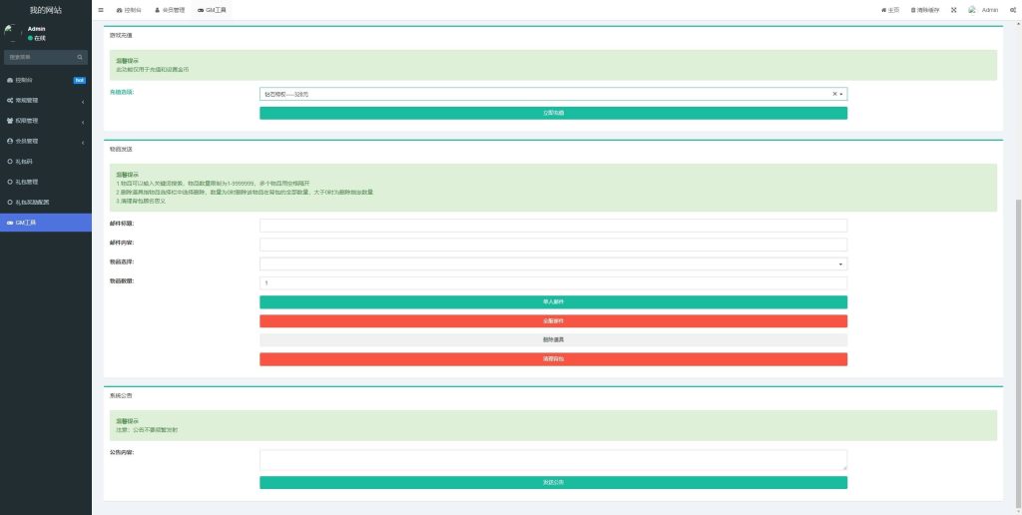Open the 充值选项 dropdown arrow
Image resolution: width=1022 pixels, height=515 pixels.
click(842, 94)
